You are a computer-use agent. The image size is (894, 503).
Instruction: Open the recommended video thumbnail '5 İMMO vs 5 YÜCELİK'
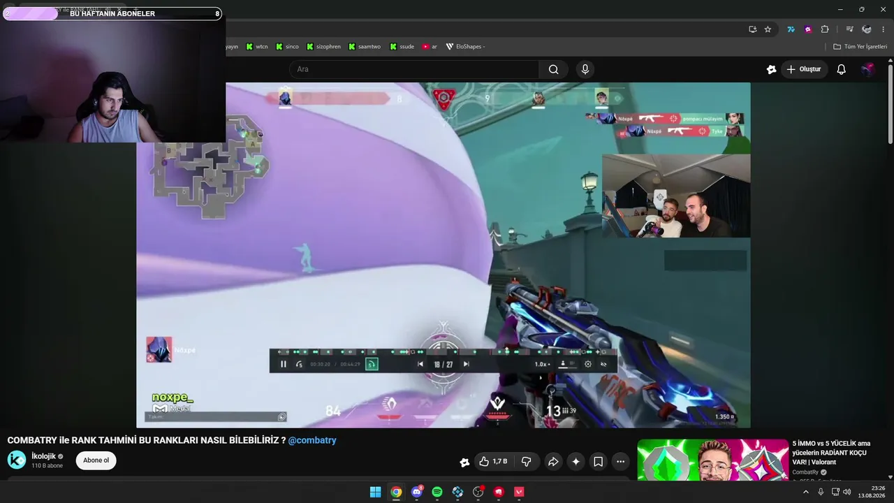pos(712,460)
